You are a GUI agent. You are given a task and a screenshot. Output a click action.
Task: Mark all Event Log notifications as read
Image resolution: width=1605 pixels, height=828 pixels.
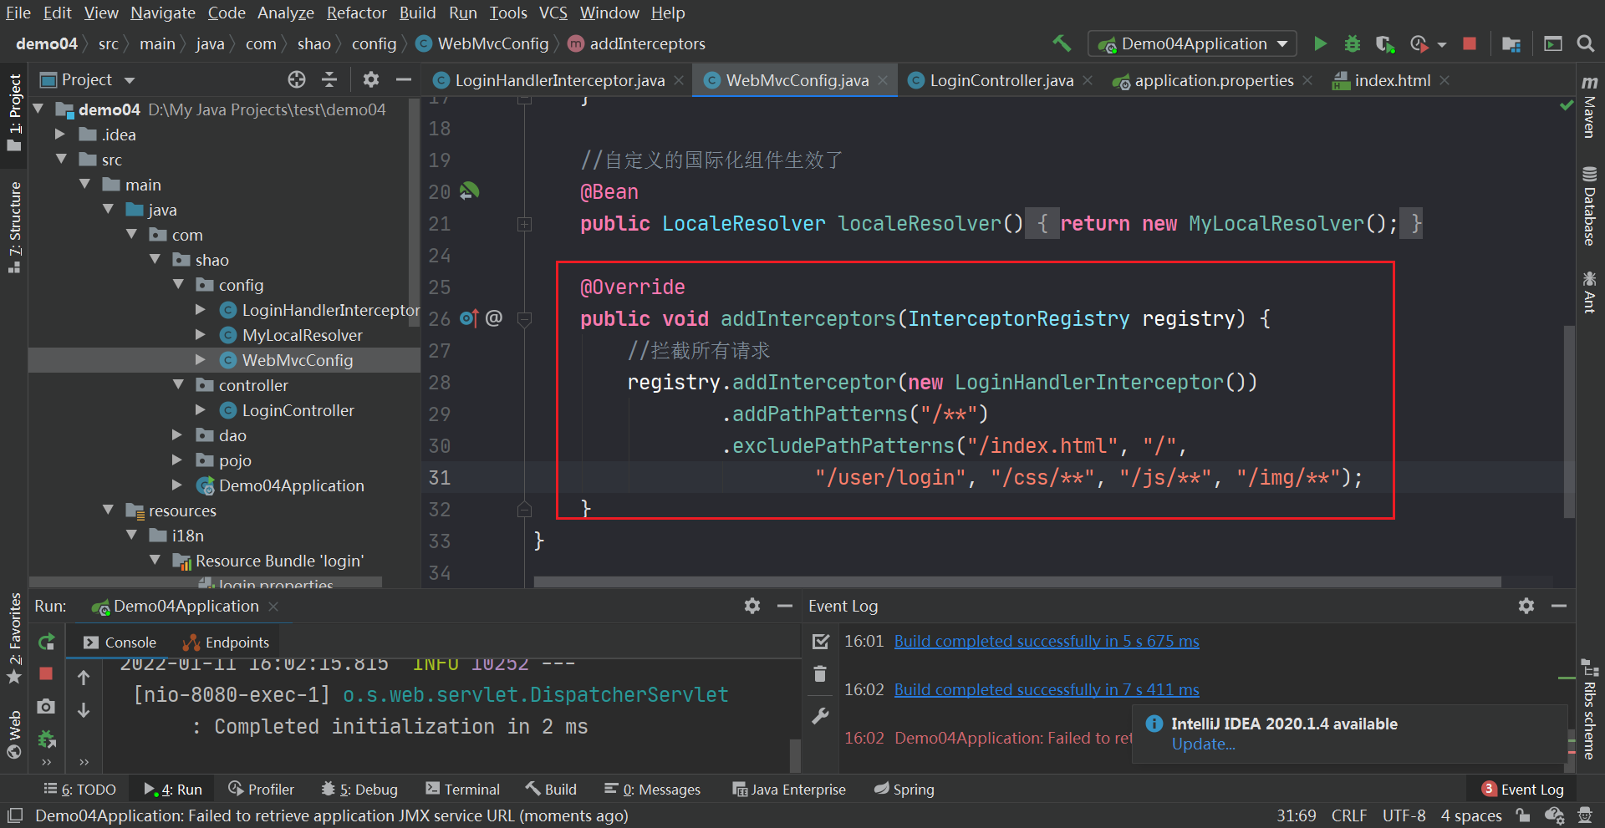click(x=821, y=642)
